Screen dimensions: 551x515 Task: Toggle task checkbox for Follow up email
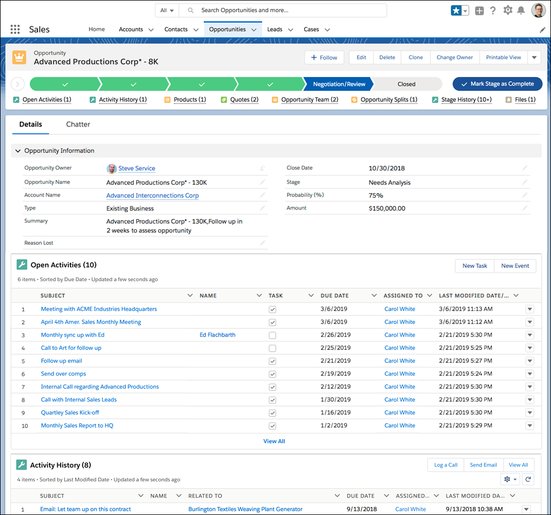point(272,361)
